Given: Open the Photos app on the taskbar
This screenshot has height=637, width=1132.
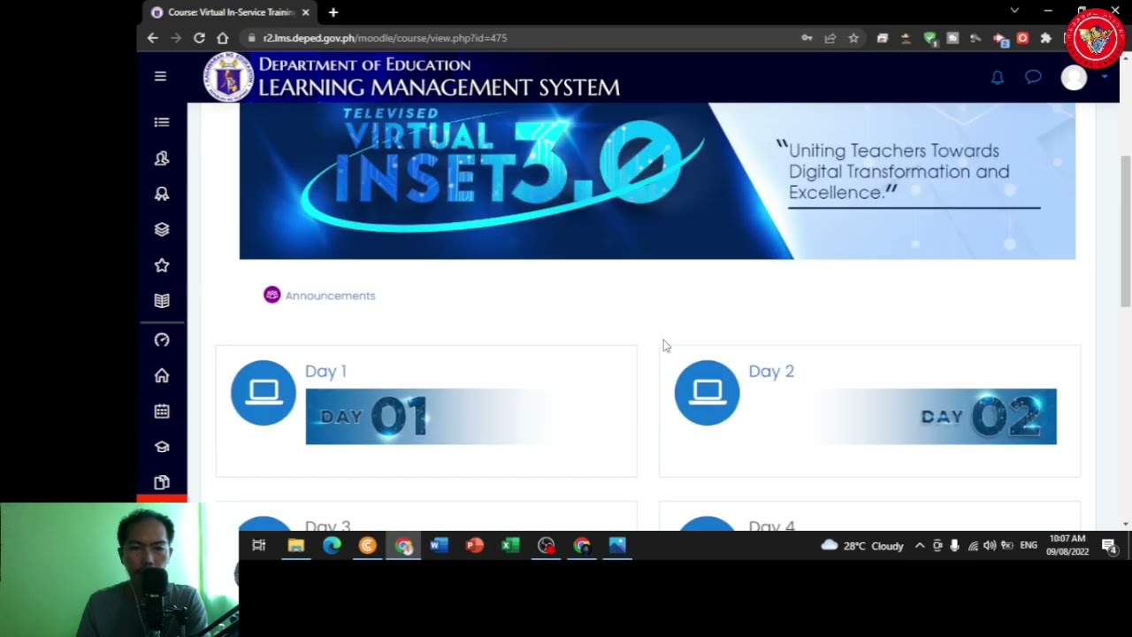Looking at the screenshot, I should pos(617,546).
